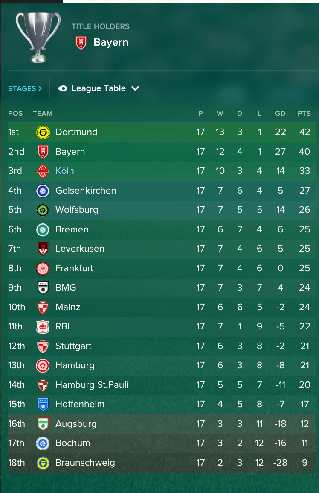Click the Leverkusen shield icon
This screenshot has height=493, width=319.
click(x=43, y=249)
